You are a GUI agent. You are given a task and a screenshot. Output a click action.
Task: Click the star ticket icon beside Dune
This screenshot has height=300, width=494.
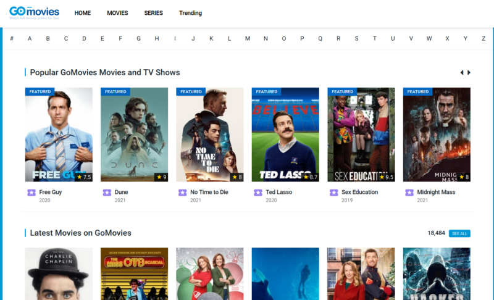[x=107, y=193]
